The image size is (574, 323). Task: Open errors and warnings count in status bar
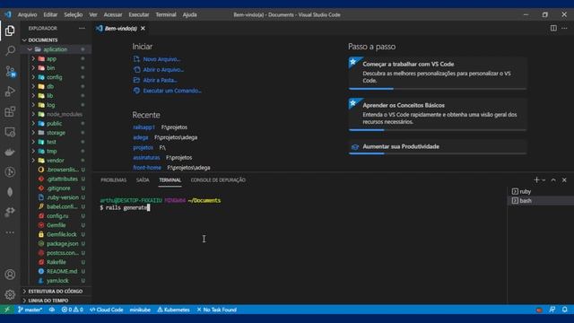pos(72,310)
